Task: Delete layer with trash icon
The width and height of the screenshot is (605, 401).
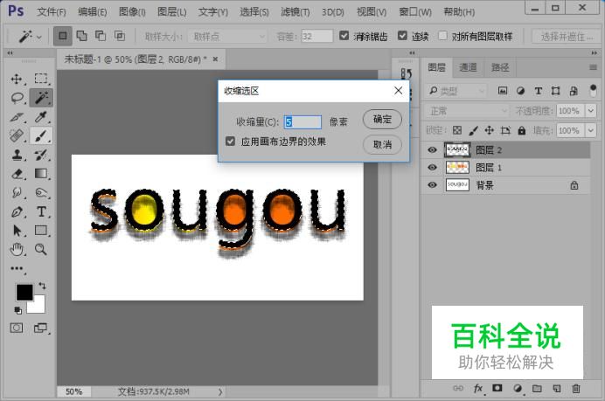Action: coord(575,389)
